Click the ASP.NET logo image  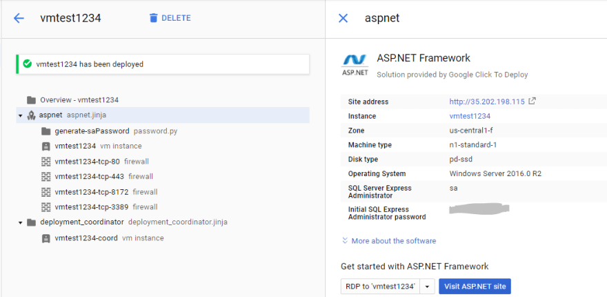[355, 65]
